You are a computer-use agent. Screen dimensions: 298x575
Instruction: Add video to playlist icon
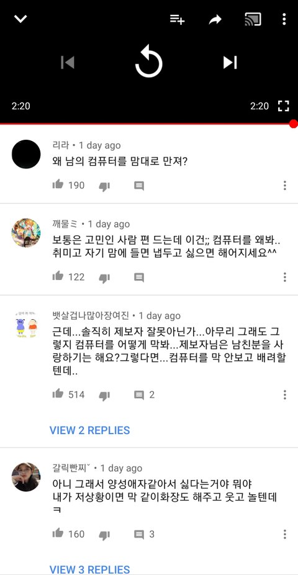(177, 19)
